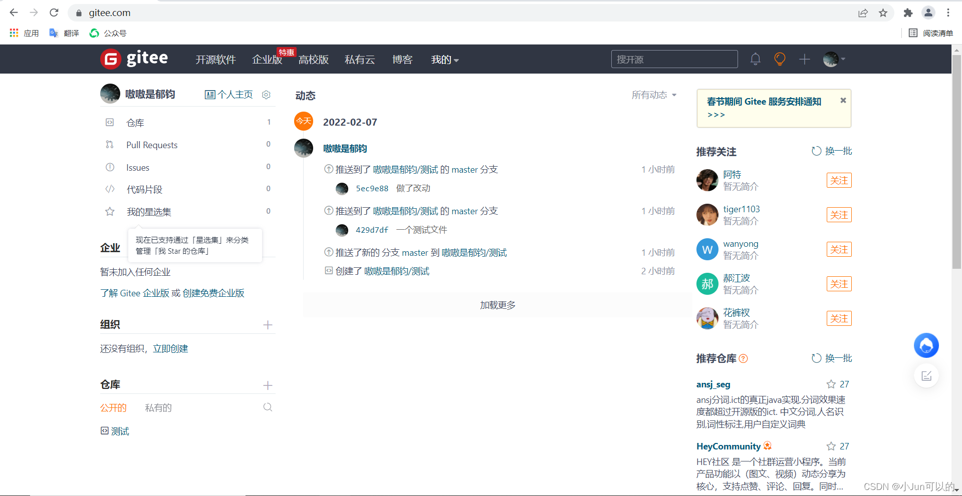Viewport: 962px width, 496px height.
Task: Click the plus icon to create an organization
Action: coord(268,325)
